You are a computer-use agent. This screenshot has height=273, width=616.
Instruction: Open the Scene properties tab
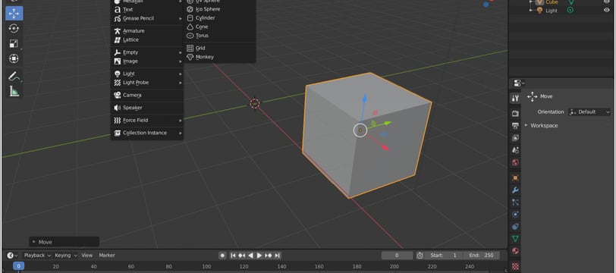(x=515, y=150)
